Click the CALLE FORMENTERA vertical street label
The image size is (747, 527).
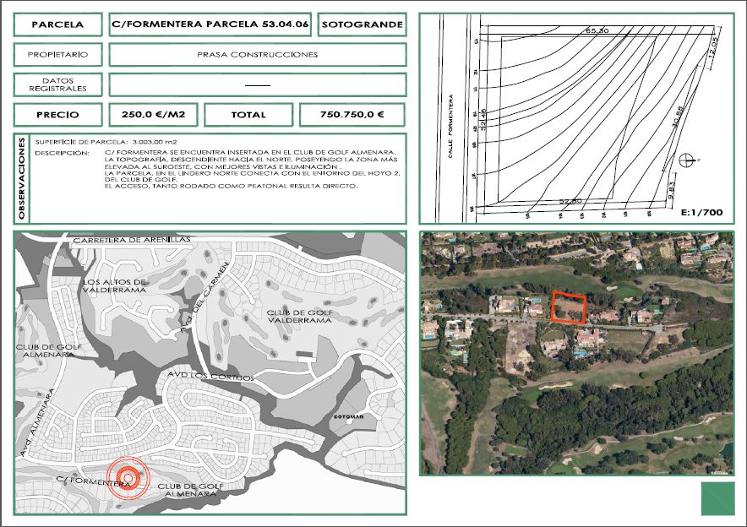[x=452, y=126]
